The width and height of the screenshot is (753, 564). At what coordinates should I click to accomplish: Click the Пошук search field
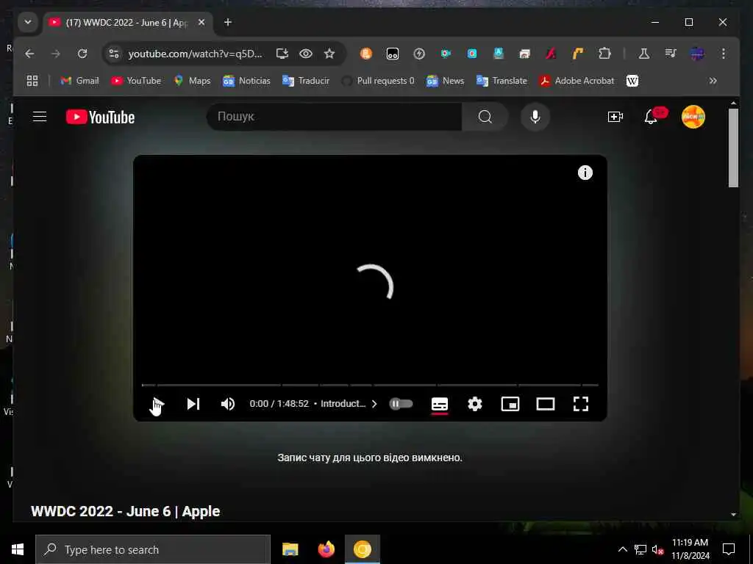coord(335,117)
